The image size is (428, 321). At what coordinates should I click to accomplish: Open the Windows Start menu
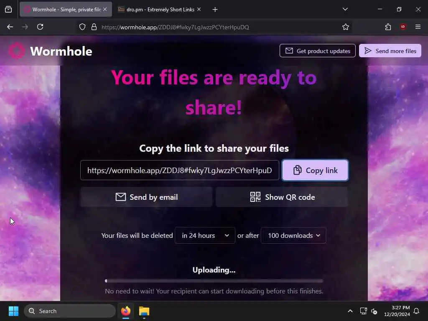(x=13, y=311)
